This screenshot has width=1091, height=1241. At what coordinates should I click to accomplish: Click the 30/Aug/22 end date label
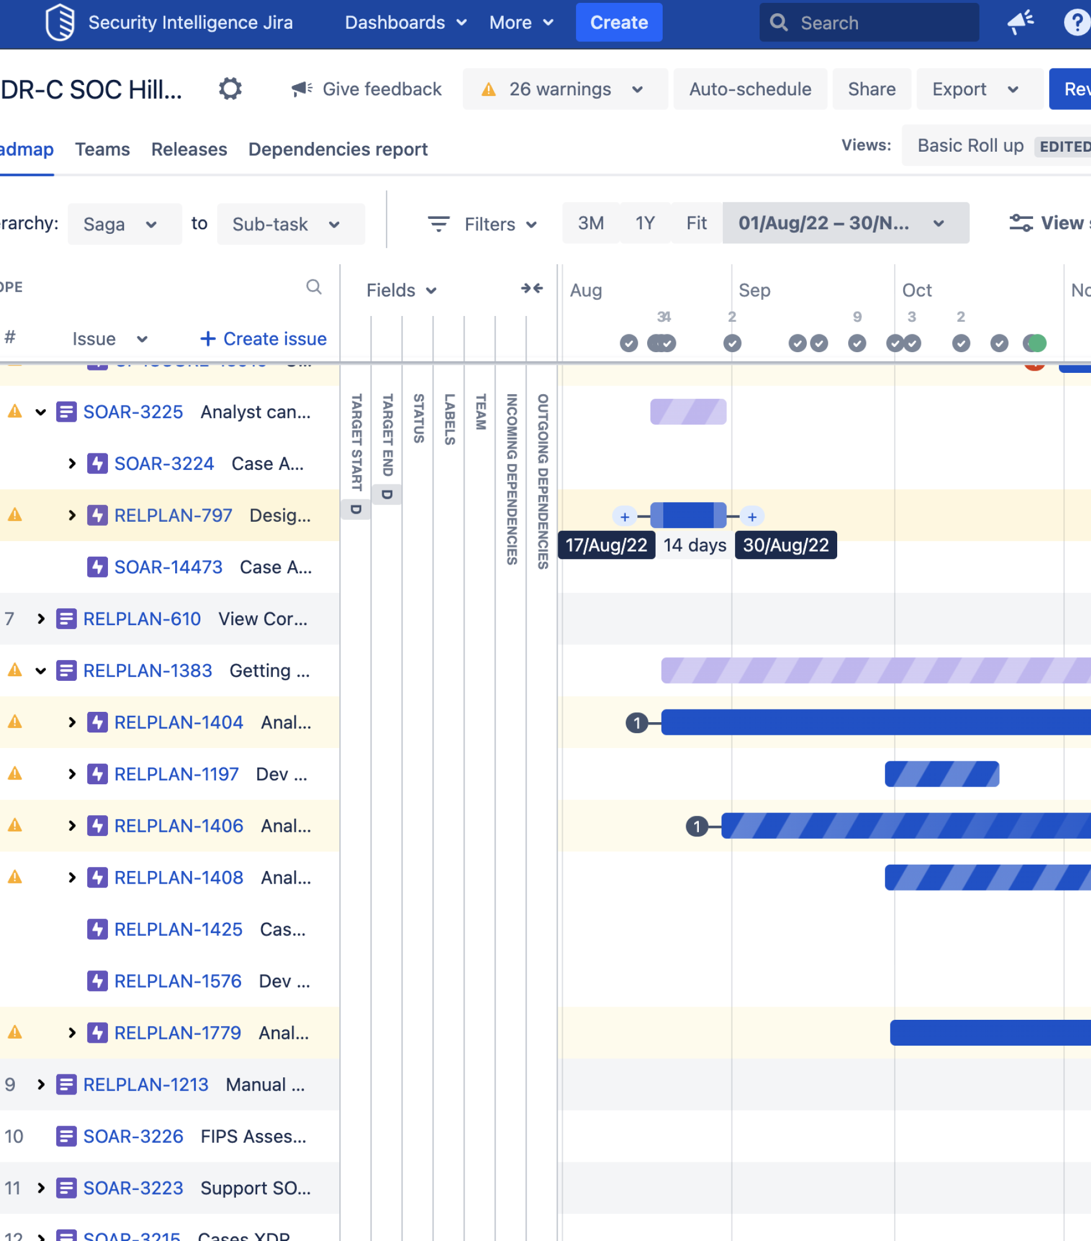pyautogui.click(x=786, y=545)
